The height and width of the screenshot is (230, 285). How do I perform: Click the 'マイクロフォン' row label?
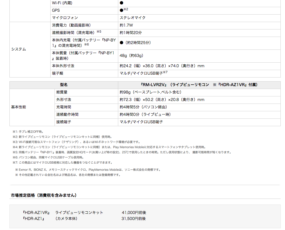65,18
